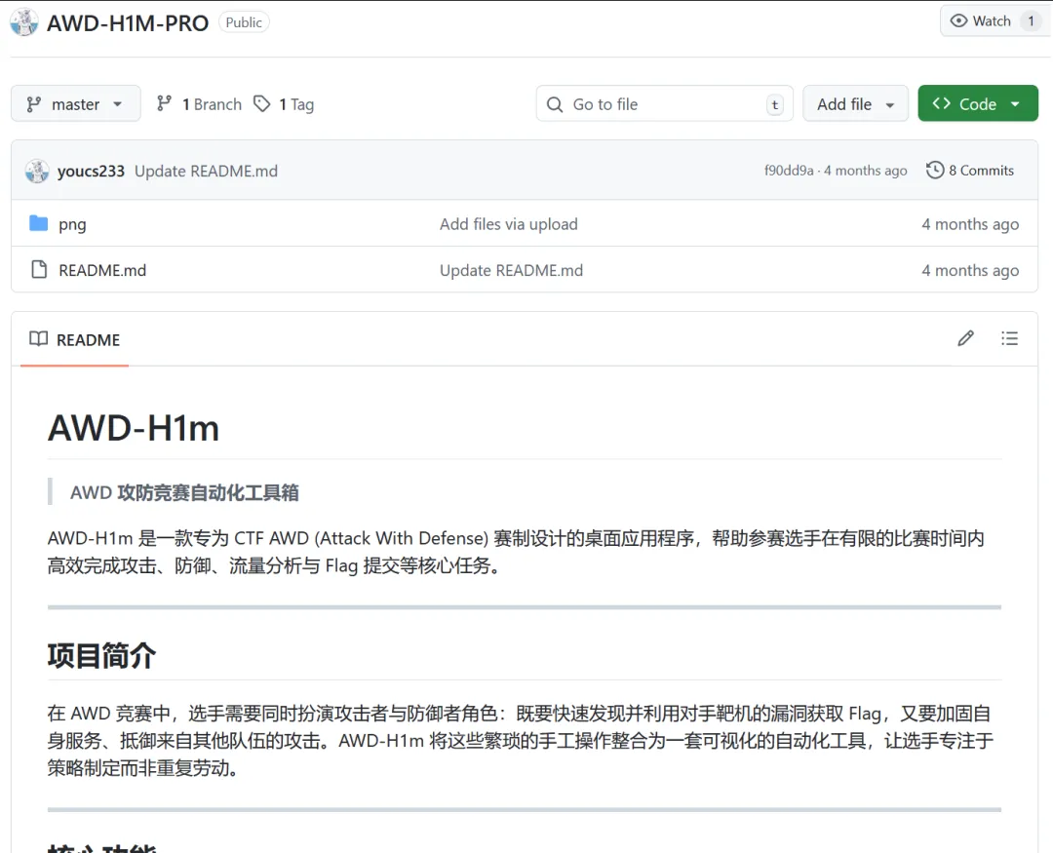Open the master branch selector dropdown

pos(76,103)
